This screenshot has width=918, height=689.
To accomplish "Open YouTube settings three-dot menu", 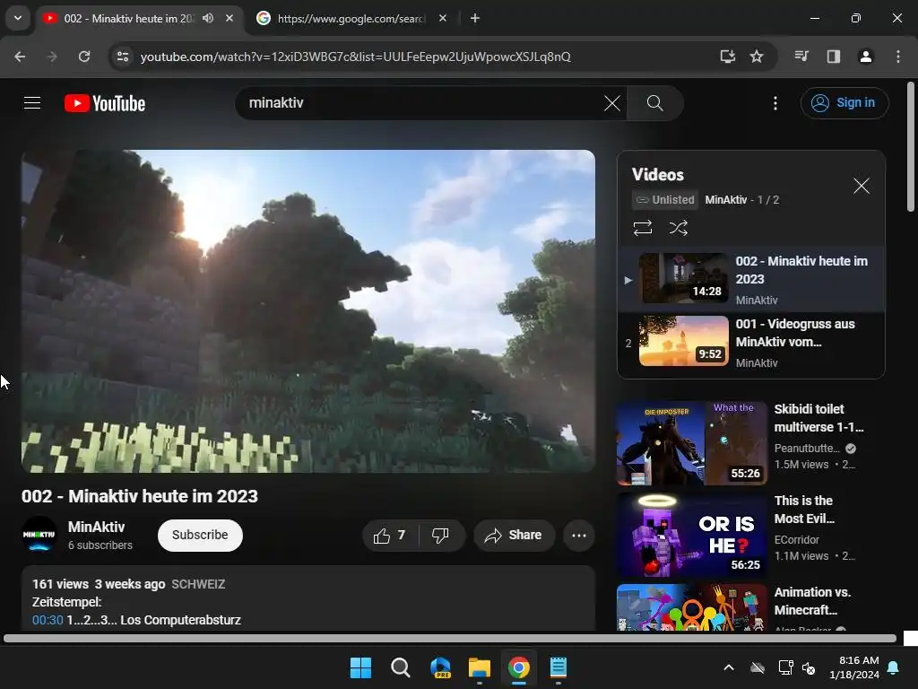I will pyautogui.click(x=775, y=103).
